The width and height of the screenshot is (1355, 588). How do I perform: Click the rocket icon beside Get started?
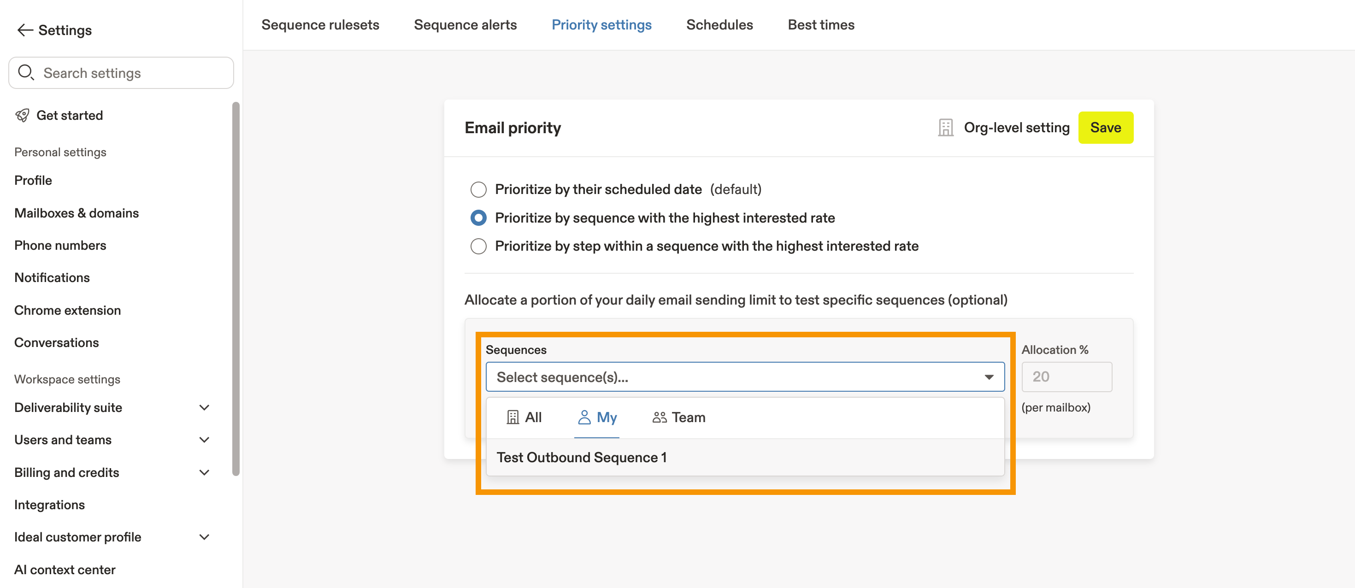coord(22,115)
